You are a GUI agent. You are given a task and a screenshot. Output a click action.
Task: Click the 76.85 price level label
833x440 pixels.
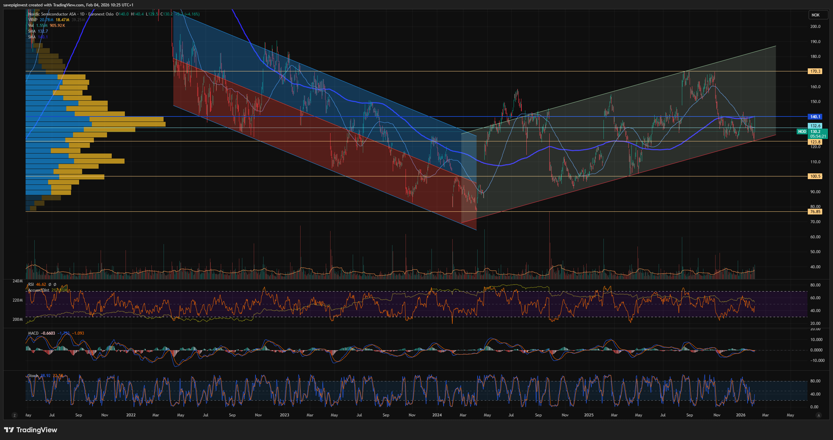[x=815, y=212]
